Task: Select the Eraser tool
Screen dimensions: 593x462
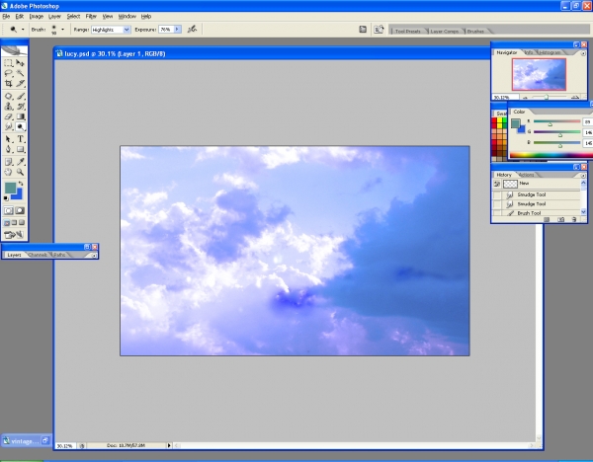Action: 8,116
